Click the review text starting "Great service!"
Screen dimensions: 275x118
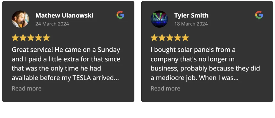pyautogui.click(x=66, y=64)
